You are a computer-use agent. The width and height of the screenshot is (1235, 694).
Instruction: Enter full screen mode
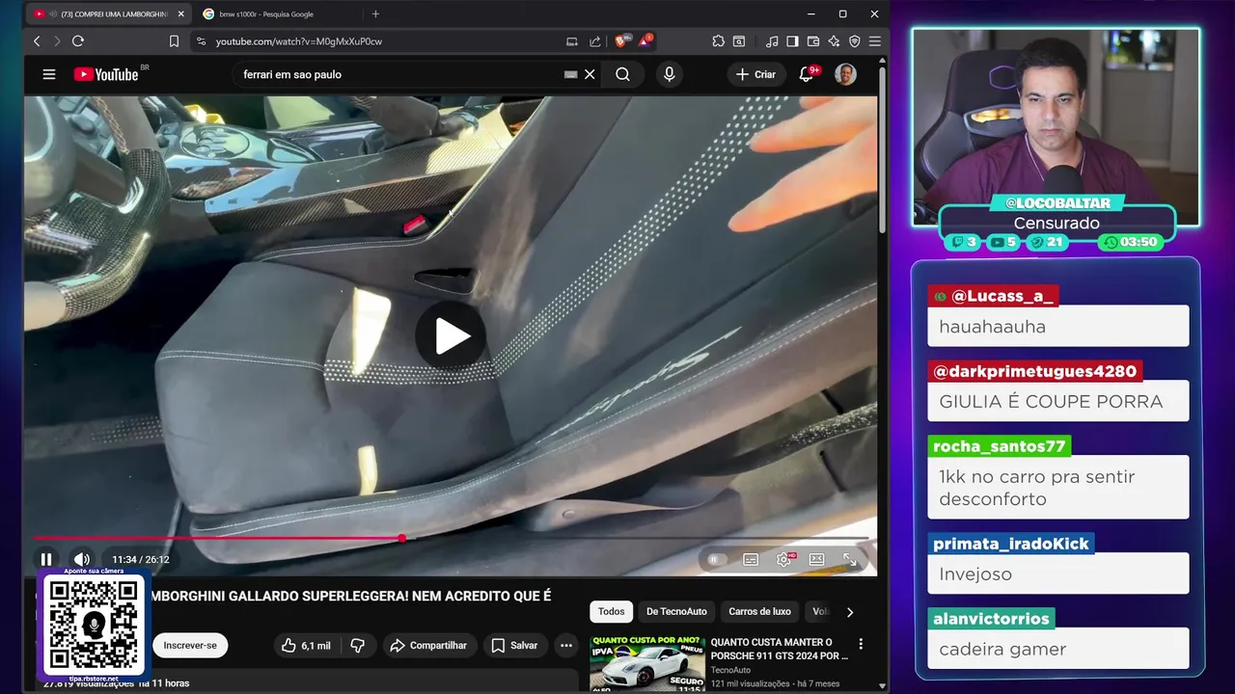pyautogui.click(x=850, y=559)
